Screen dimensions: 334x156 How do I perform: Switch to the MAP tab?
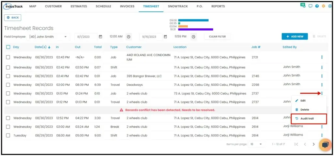33,6
